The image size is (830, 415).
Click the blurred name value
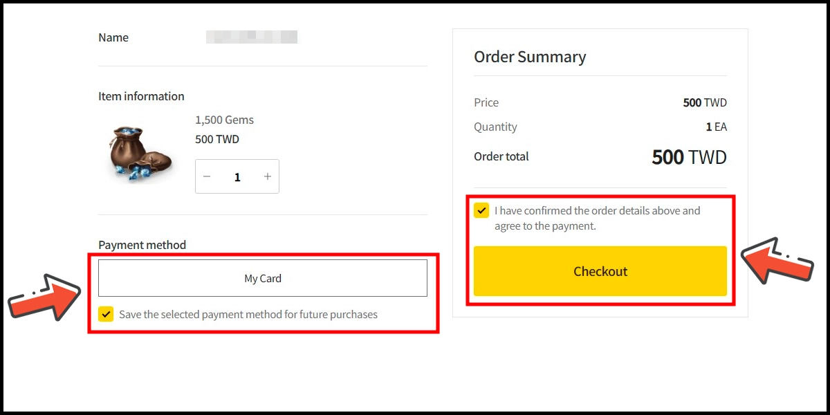[x=252, y=37]
